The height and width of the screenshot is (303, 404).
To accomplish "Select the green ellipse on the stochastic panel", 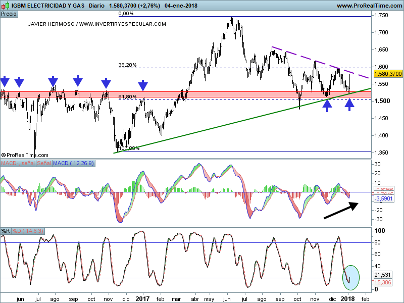I will (x=350, y=277).
